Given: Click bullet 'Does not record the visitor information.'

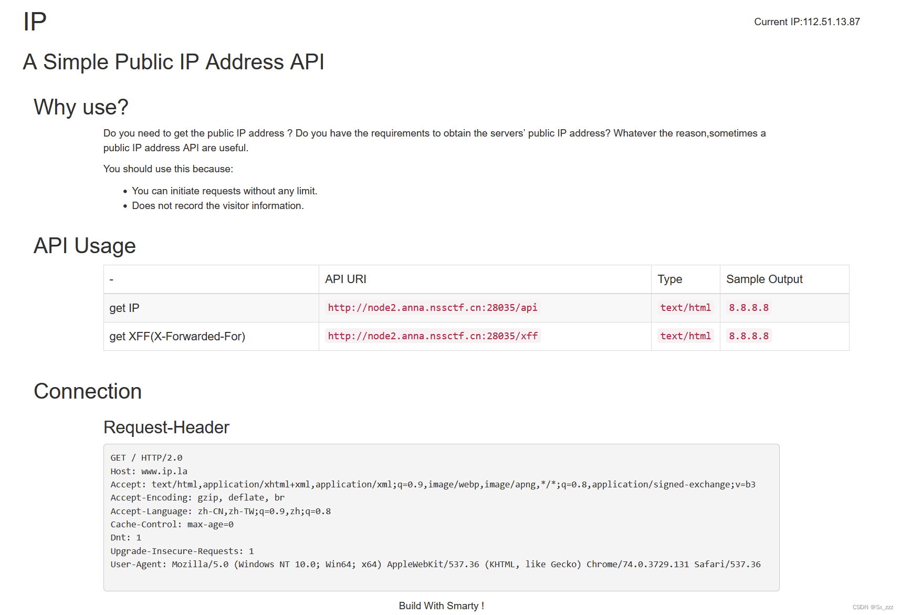Looking at the screenshot, I should [x=218, y=206].
